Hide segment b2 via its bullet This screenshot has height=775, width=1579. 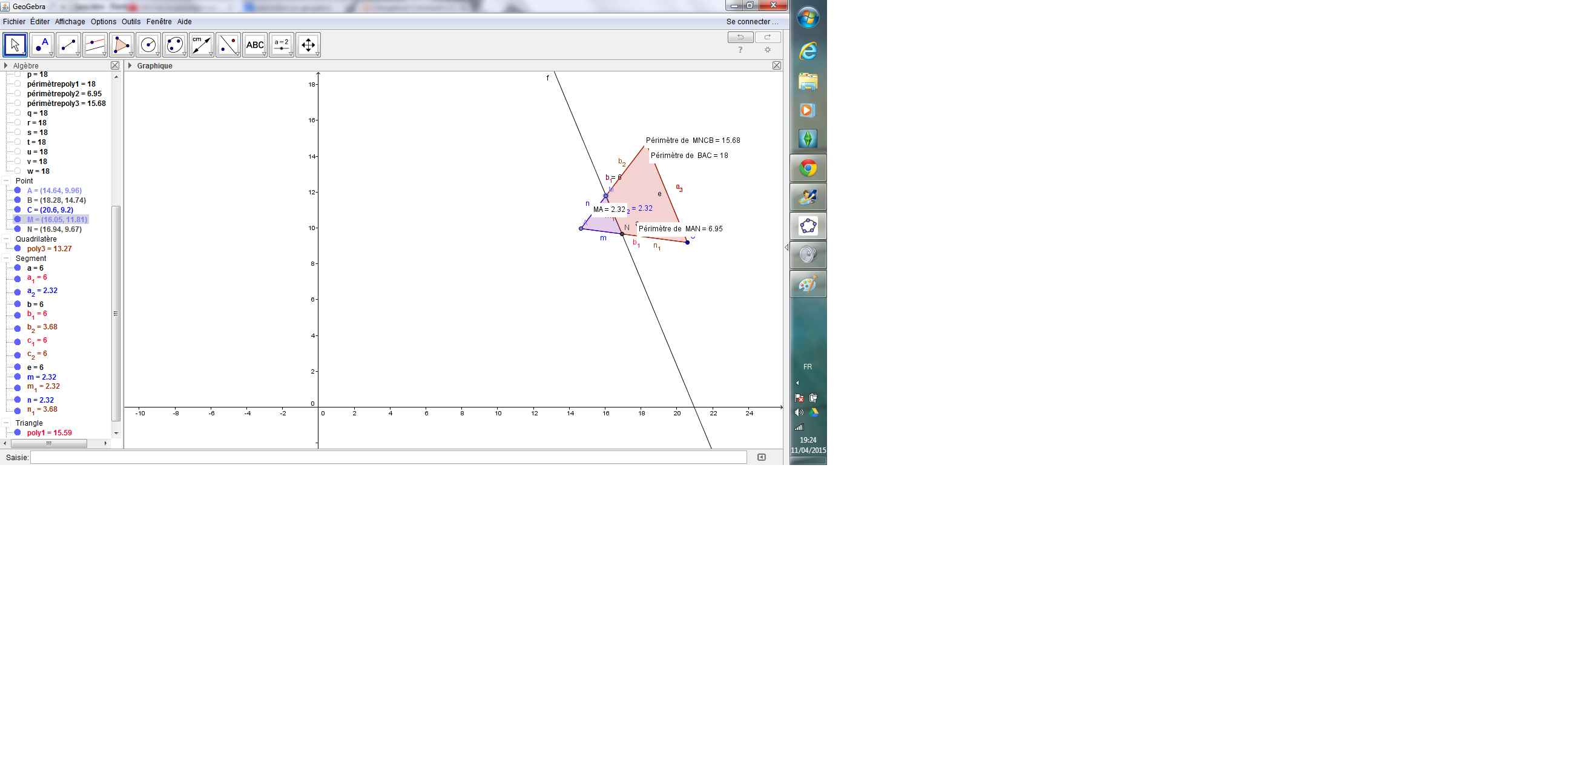(18, 329)
